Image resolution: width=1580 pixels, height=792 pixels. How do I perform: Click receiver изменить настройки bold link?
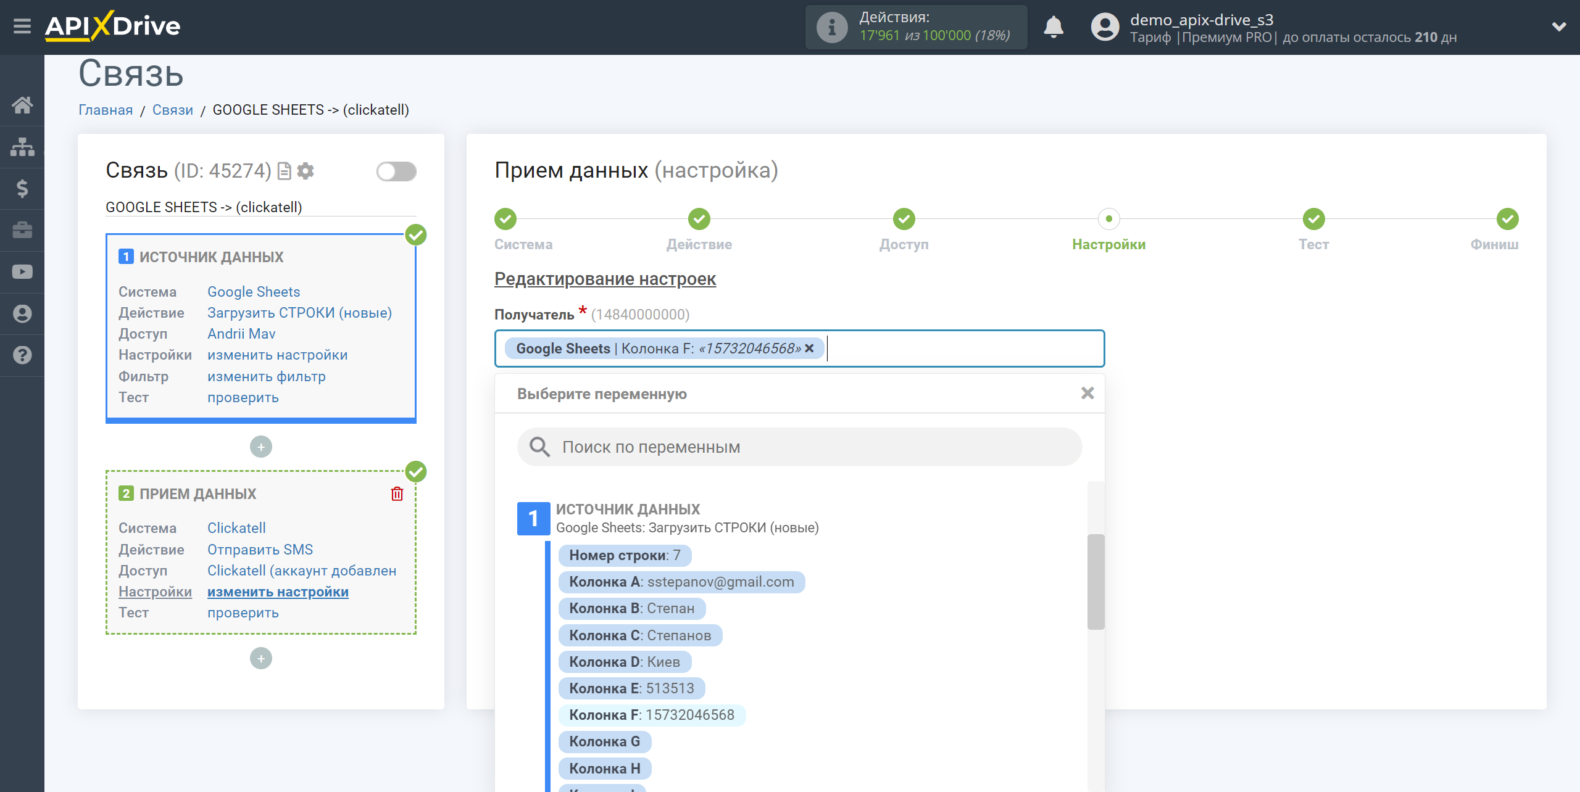(x=278, y=592)
